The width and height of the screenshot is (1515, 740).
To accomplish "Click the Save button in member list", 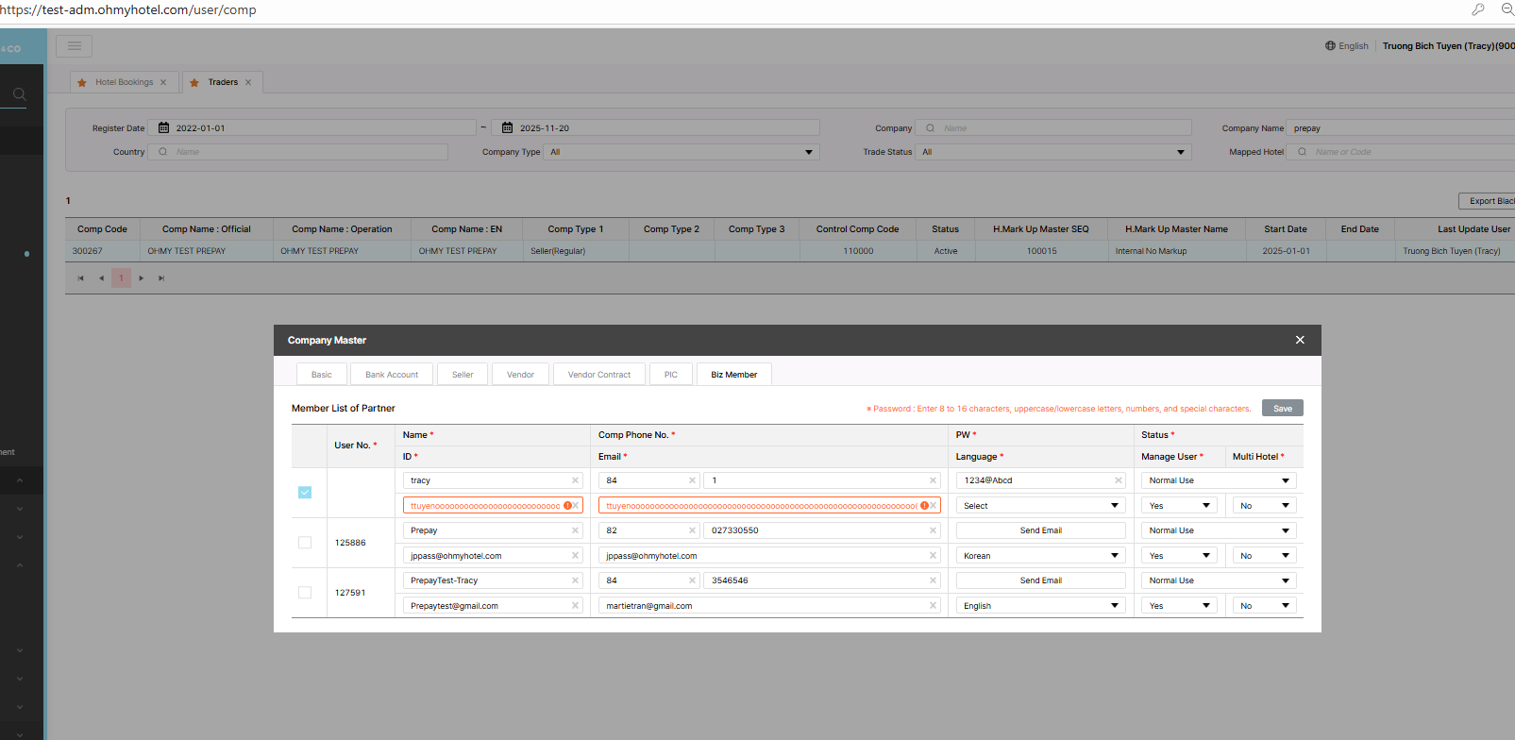I will pos(1282,409).
